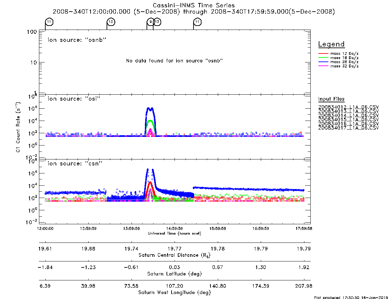Click the 140.80 longitude value
The width and height of the screenshot is (388, 299).
point(217,286)
